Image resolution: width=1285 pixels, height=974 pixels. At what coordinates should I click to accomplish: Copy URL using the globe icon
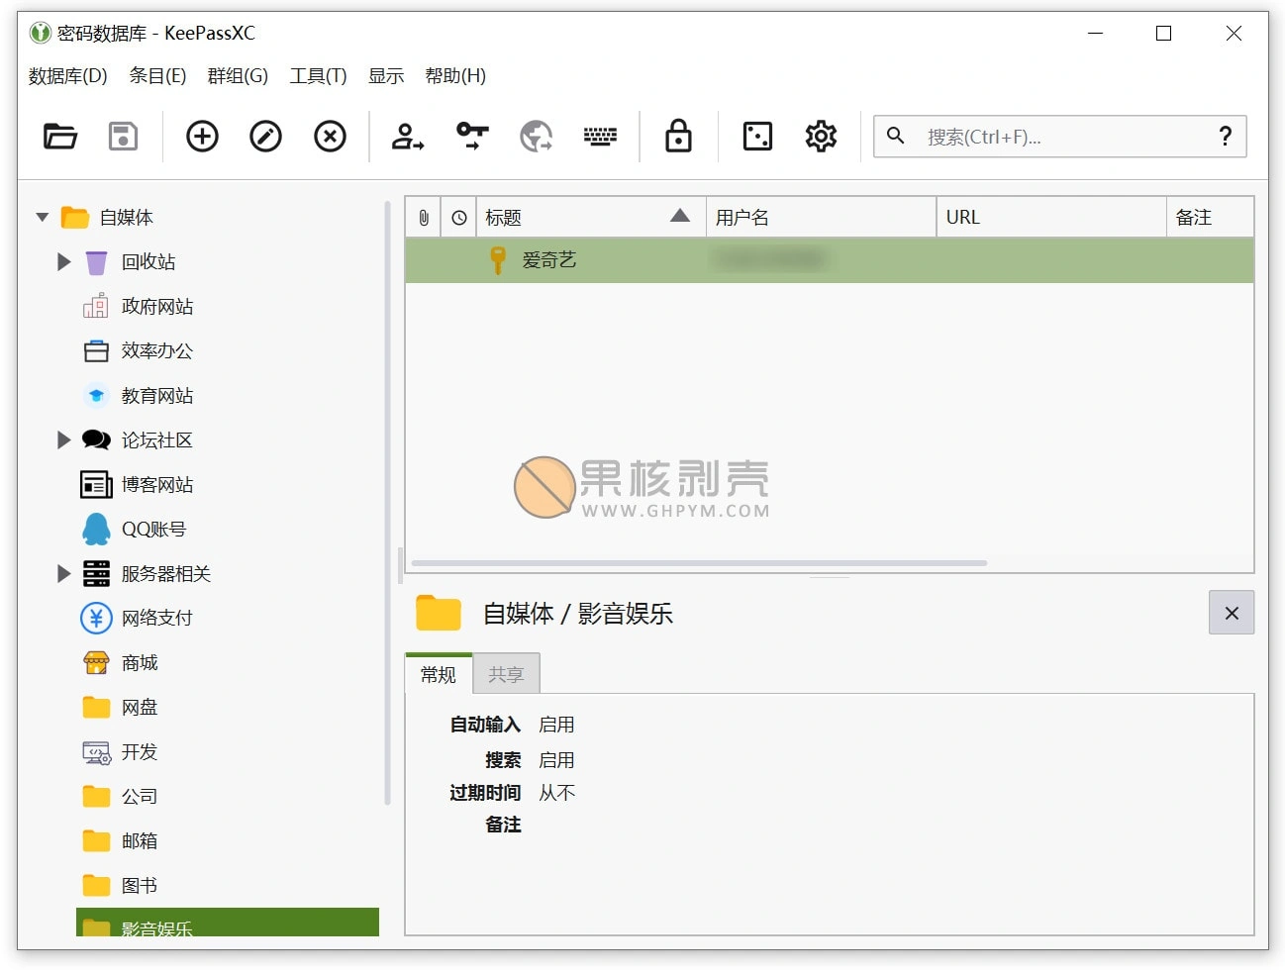pos(536,137)
